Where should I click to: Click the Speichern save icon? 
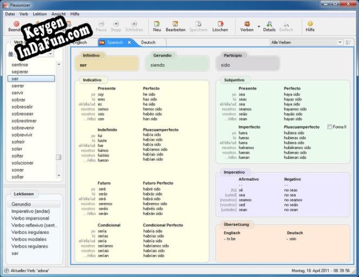coord(198,24)
